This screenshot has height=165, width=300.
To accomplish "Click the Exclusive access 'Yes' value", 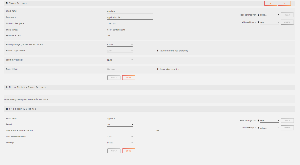I will 109,36.
